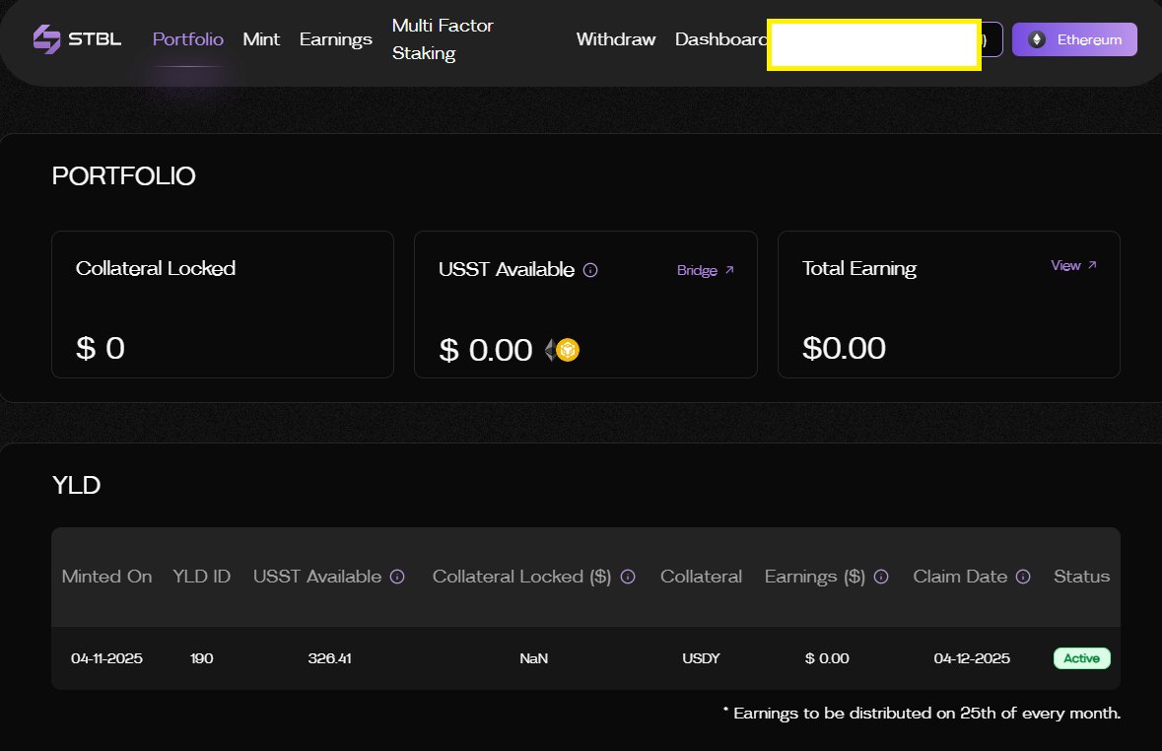Show info for Collateral Locked ($) column
Viewport: 1162px width, 751px height.
(628, 577)
